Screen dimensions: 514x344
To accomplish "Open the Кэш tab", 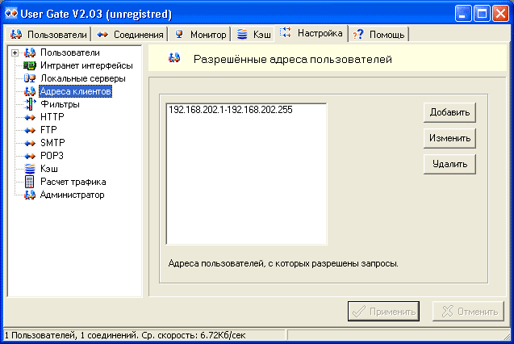I will tap(253, 34).
